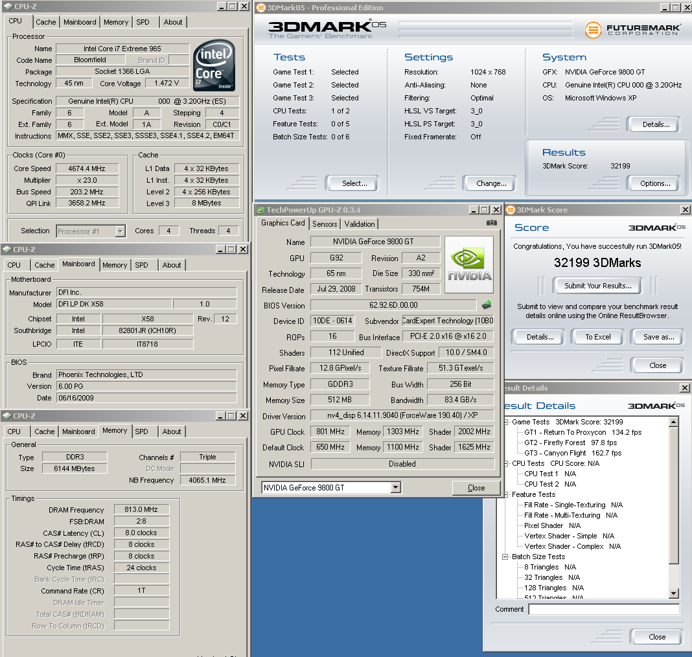Click the Driver Version field in GPU-Z
The height and width of the screenshot is (657, 692).
[402, 415]
